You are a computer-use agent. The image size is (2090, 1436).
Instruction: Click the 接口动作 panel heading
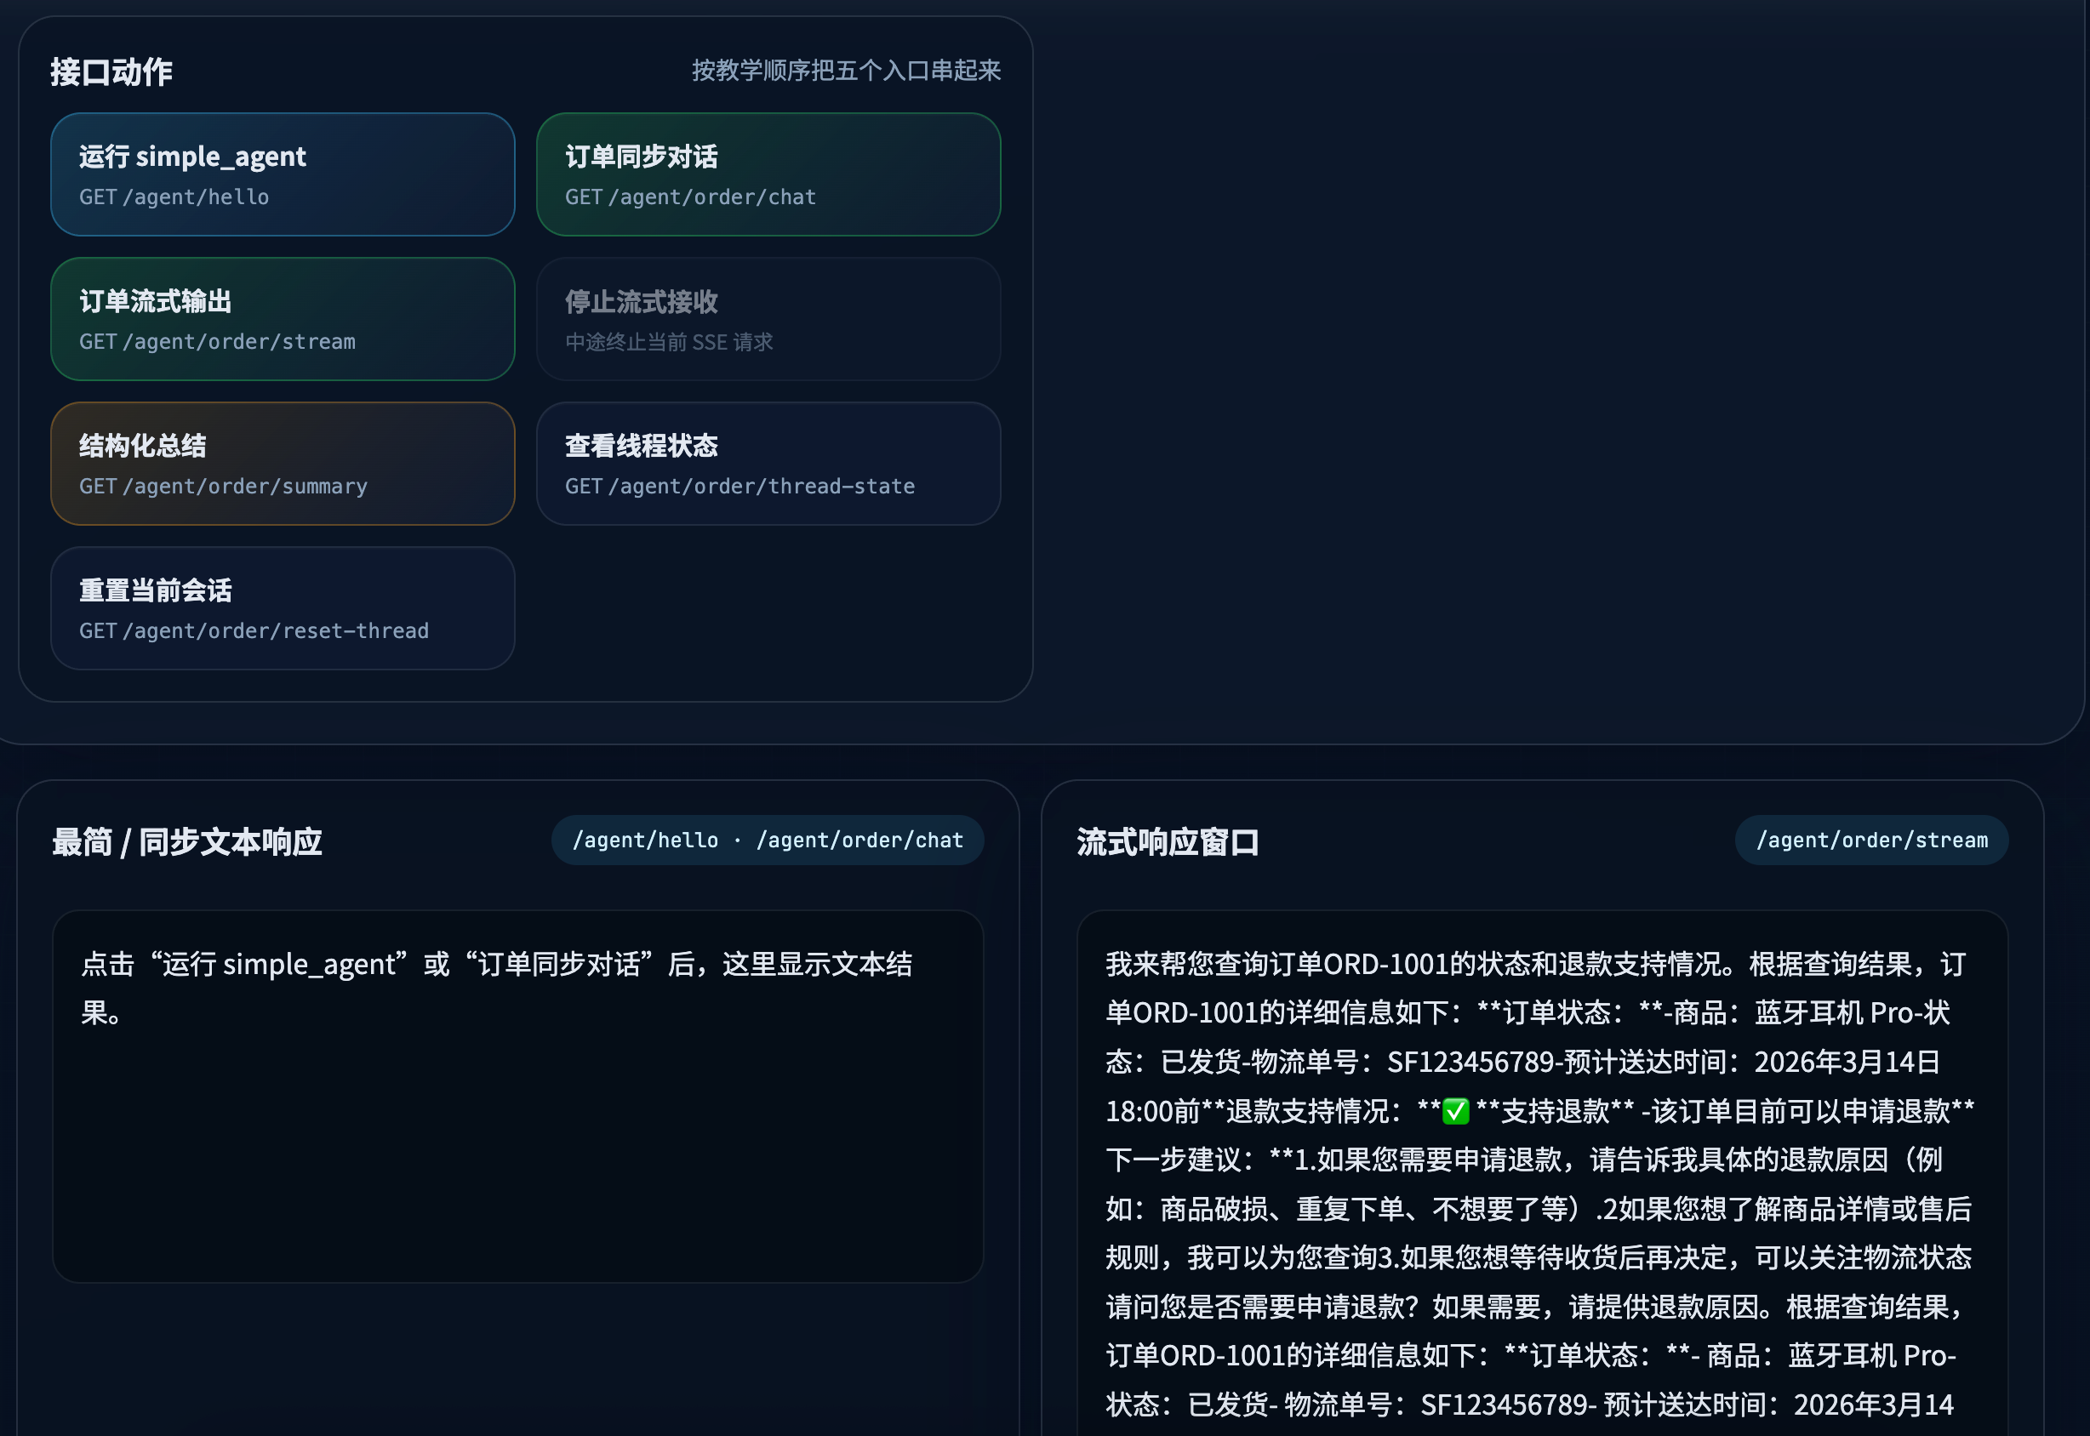[111, 72]
